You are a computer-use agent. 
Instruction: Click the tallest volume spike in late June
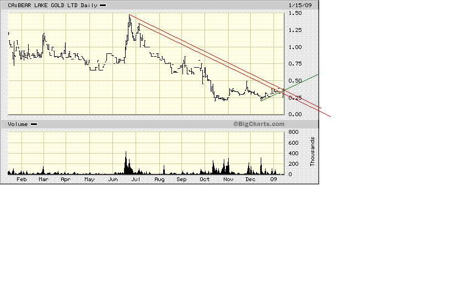click(126, 163)
